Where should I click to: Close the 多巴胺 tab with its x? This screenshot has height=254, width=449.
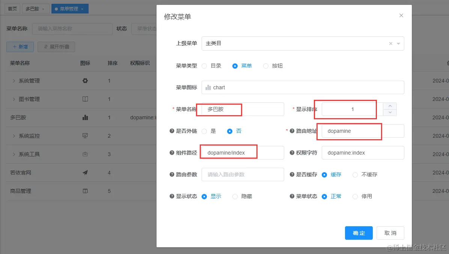coord(43,9)
